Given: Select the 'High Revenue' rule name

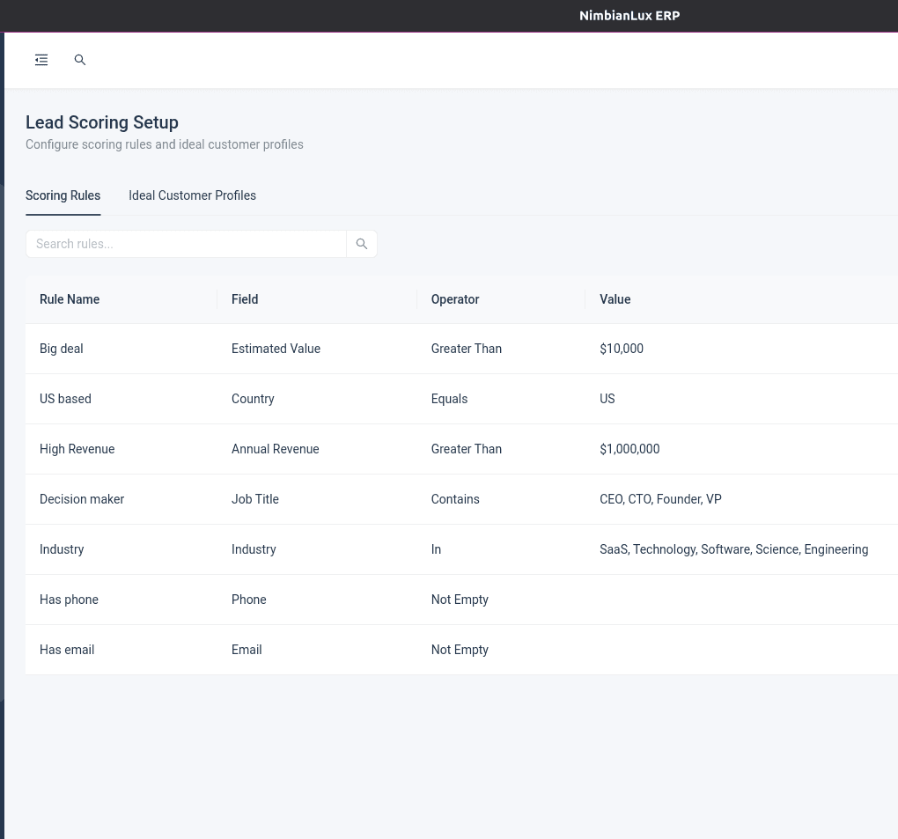Looking at the screenshot, I should [77, 449].
